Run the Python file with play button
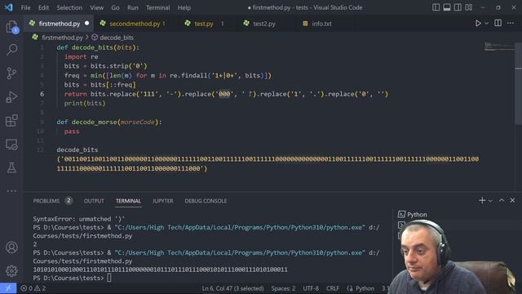Image resolution: width=522 pixels, height=294 pixels. pos(478,24)
